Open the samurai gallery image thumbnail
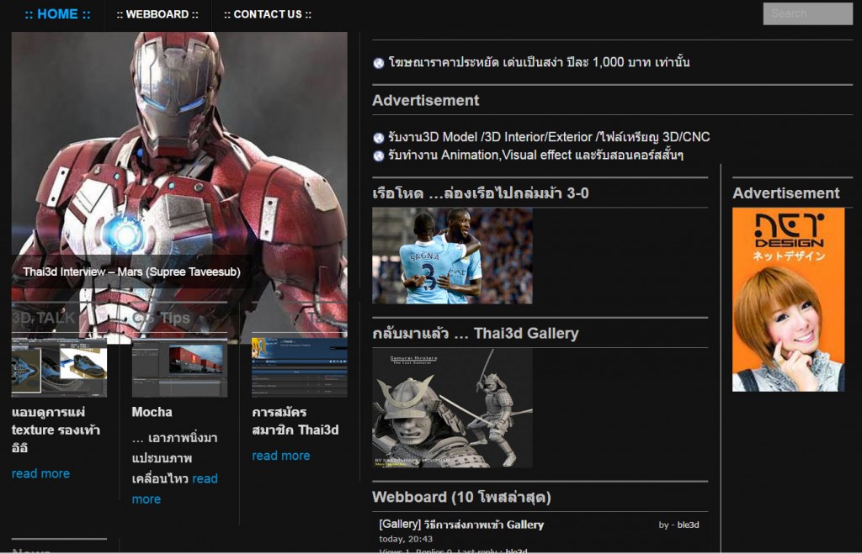This screenshot has height=554, width=862. [x=452, y=408]
